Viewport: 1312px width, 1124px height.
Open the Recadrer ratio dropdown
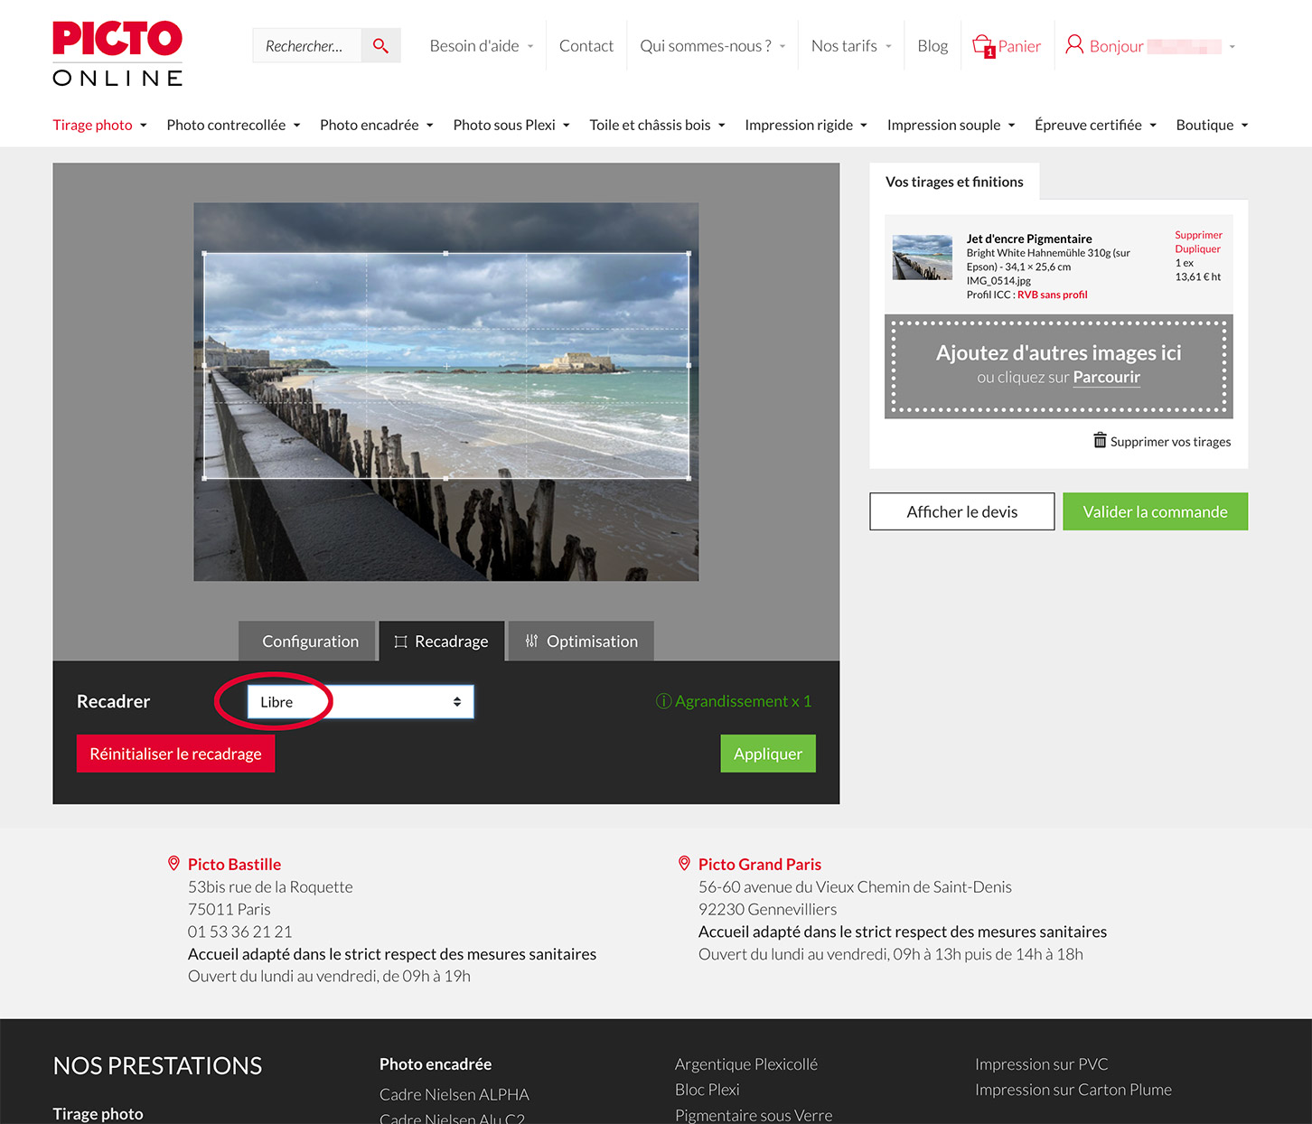(x=361, y=702)
